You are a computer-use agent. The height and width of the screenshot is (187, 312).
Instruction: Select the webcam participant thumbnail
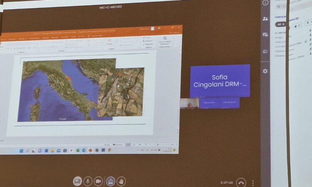(189, 103)
